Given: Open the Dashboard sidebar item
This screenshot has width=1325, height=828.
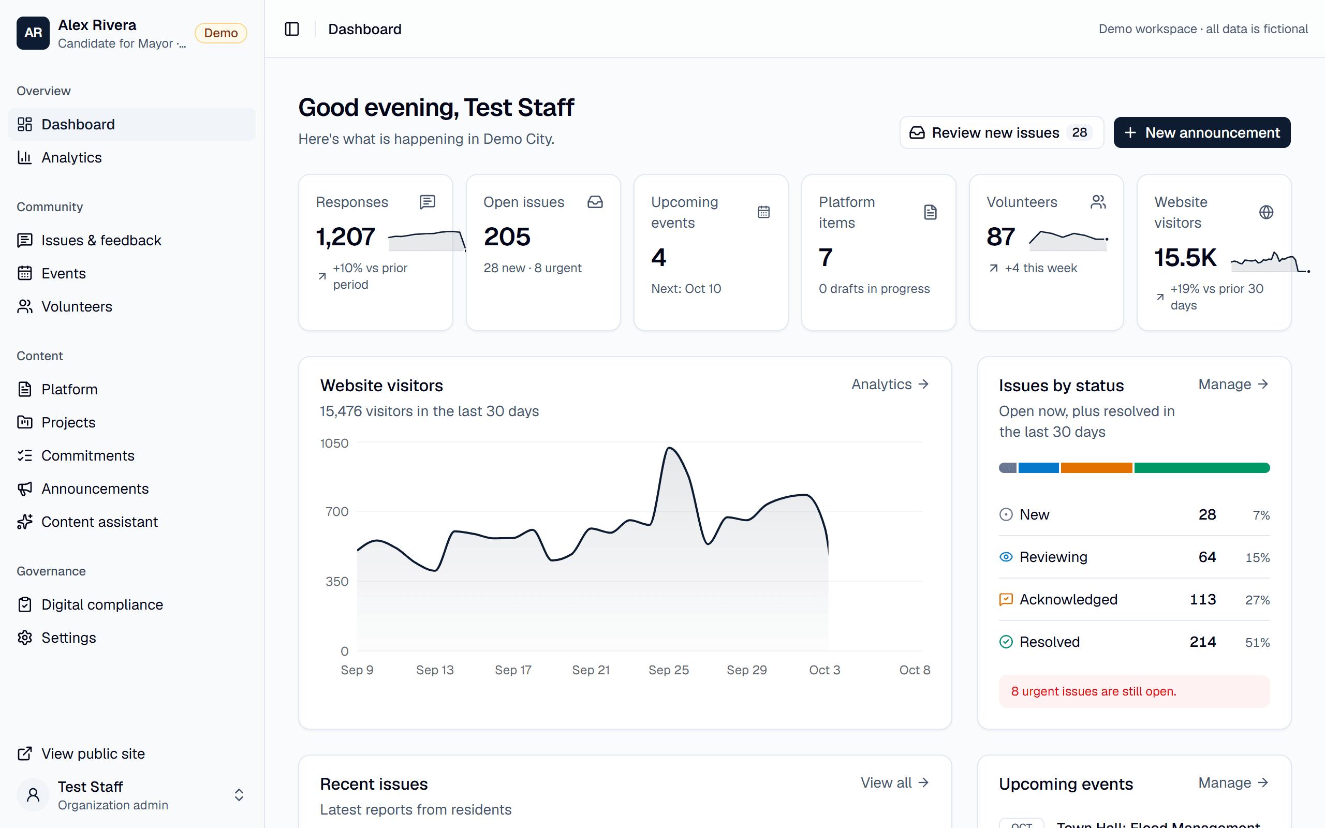Looking at the screenshot, I should [x=132, y=124].
